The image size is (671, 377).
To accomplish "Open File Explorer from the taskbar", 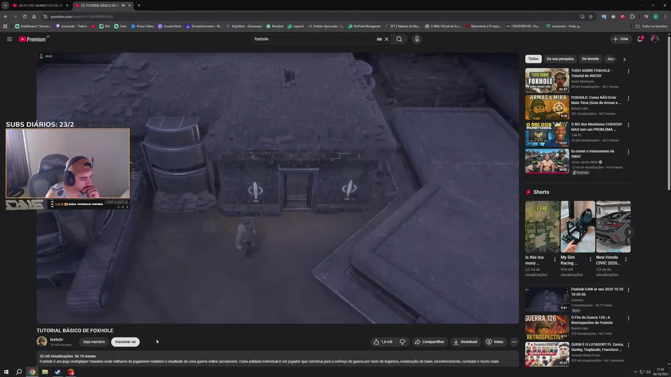I will [x=45, y=372].
